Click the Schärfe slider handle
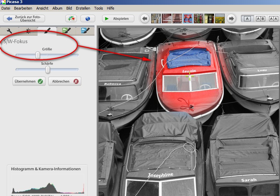280x196 pixels. [x=48, y=70]
